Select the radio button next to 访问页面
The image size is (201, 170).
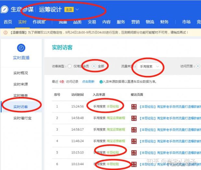[x=198, y=66]
